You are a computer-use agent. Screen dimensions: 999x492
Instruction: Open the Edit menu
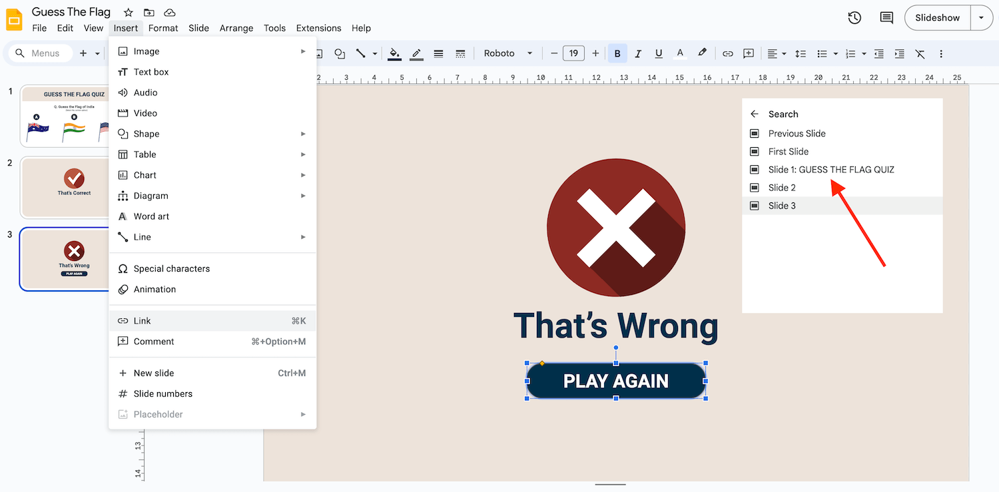pos(65,28)
